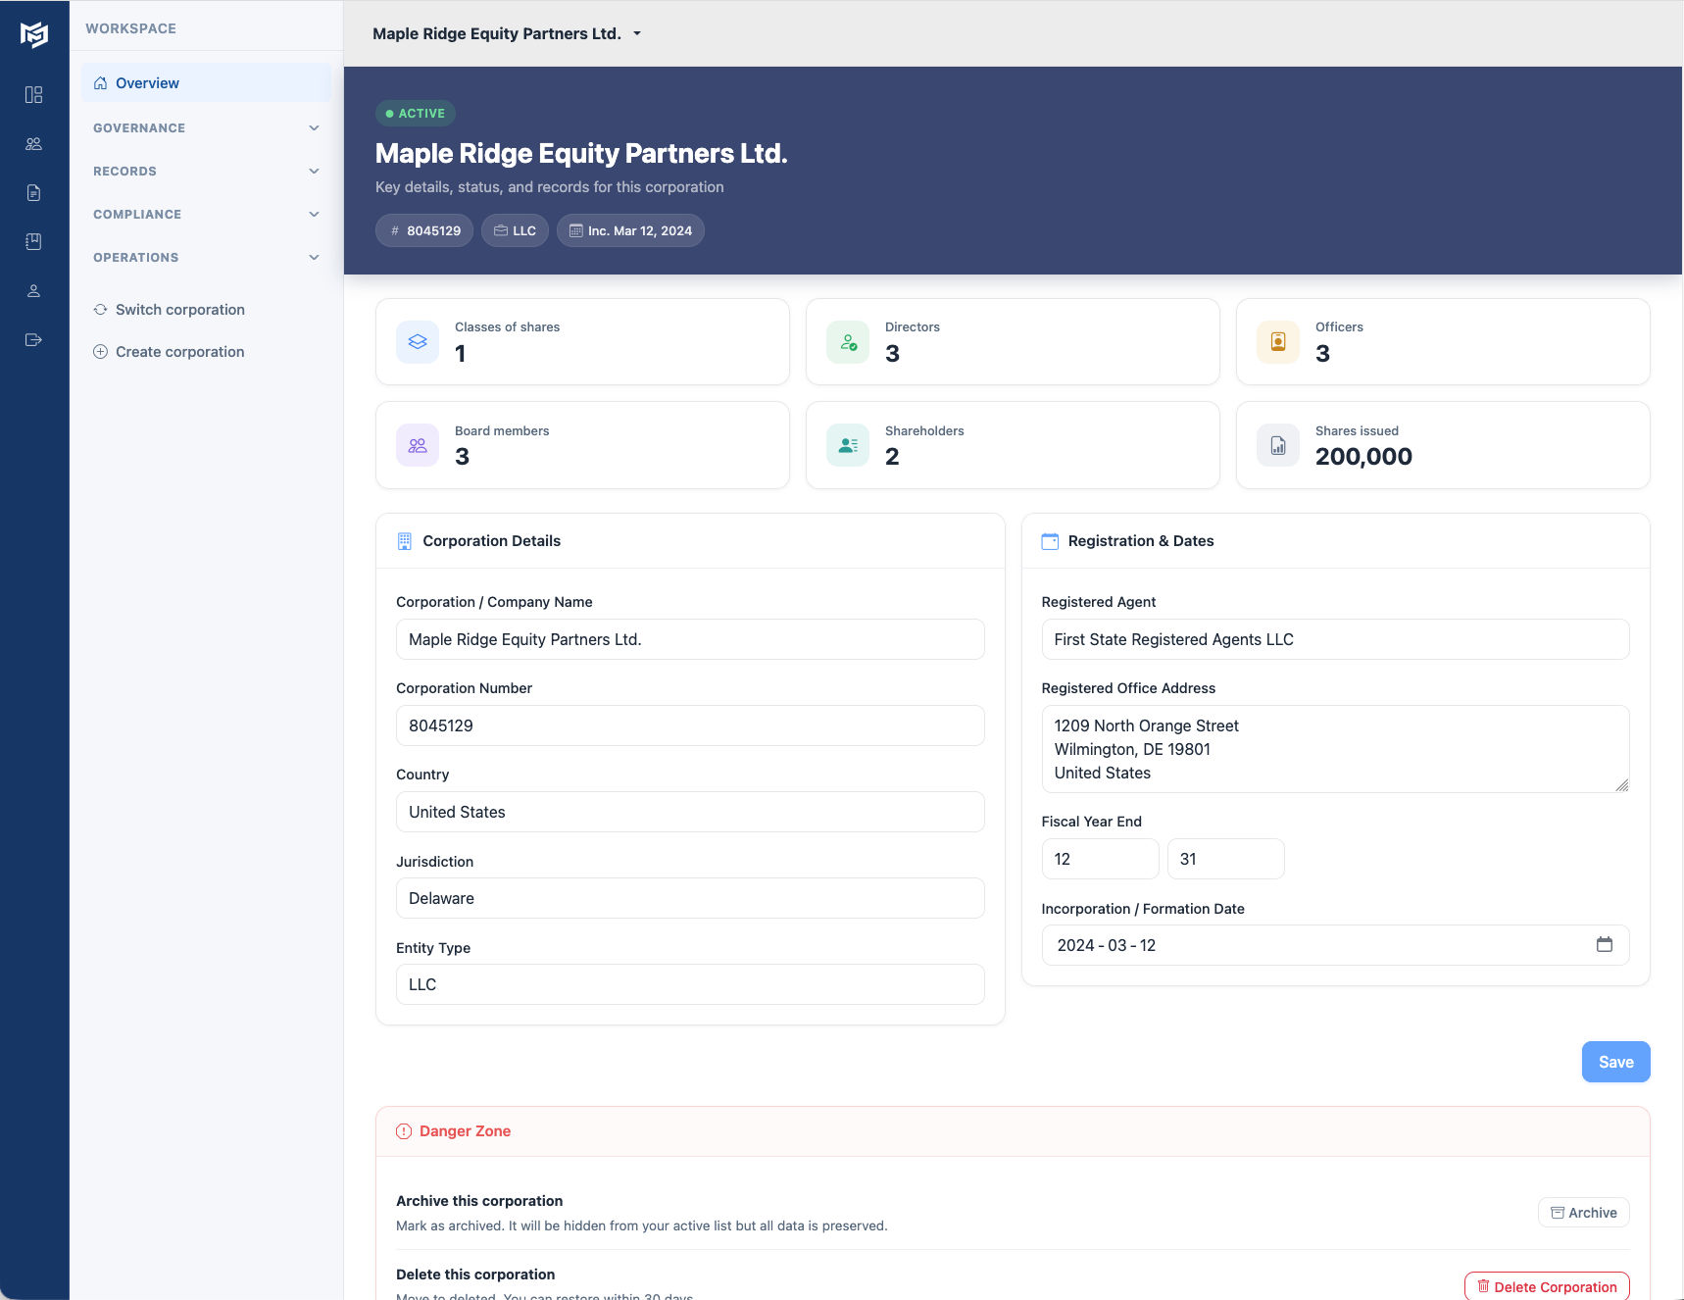The width and height of the screenshot is (1684, 1300).
Task: Click the Delete Corporation button
Action: 1547,1285
